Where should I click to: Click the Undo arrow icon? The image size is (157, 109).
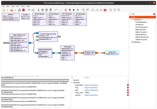(56, 10)
